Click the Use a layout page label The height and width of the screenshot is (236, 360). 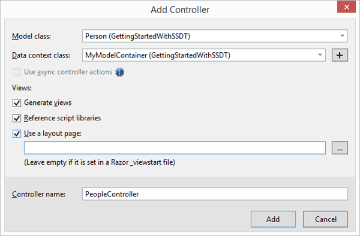[53, 134]
